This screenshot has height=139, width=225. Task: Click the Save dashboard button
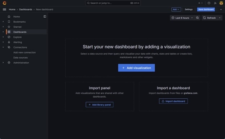tap(206, 9)
